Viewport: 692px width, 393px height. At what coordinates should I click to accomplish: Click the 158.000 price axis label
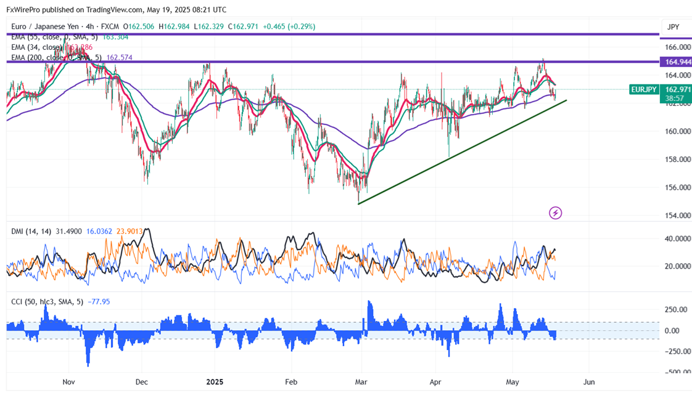(677, 159)
